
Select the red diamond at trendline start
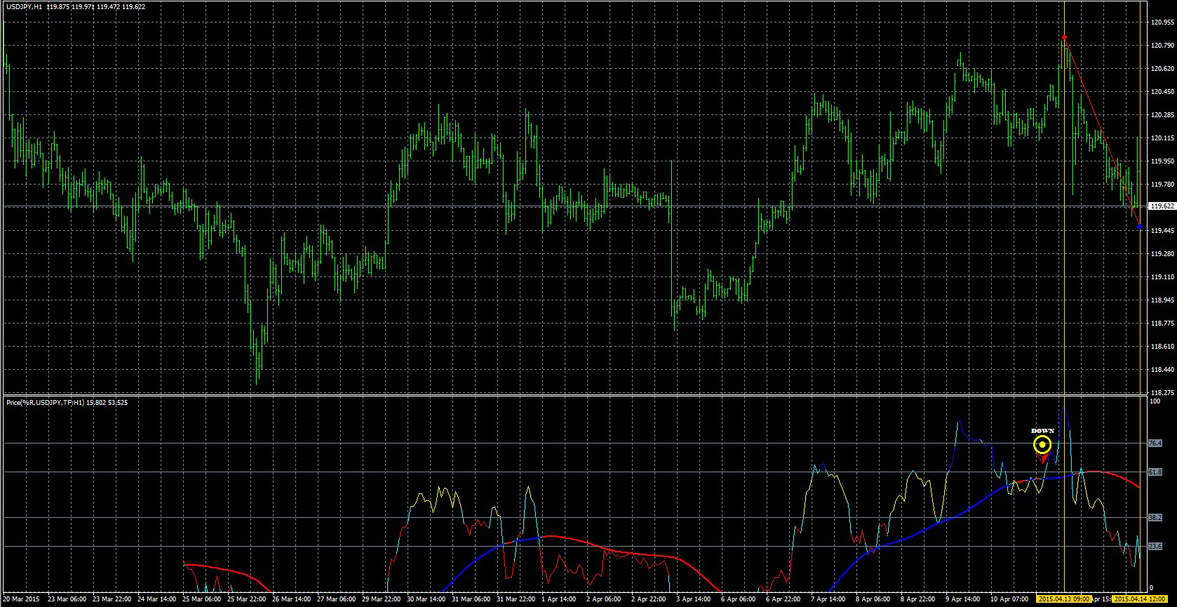tap(1064, 37)
